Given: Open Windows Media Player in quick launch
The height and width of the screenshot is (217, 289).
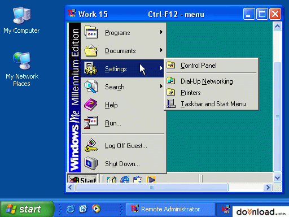Looking at the screenshot, I should pyautogui.click(x=96, y=209).
